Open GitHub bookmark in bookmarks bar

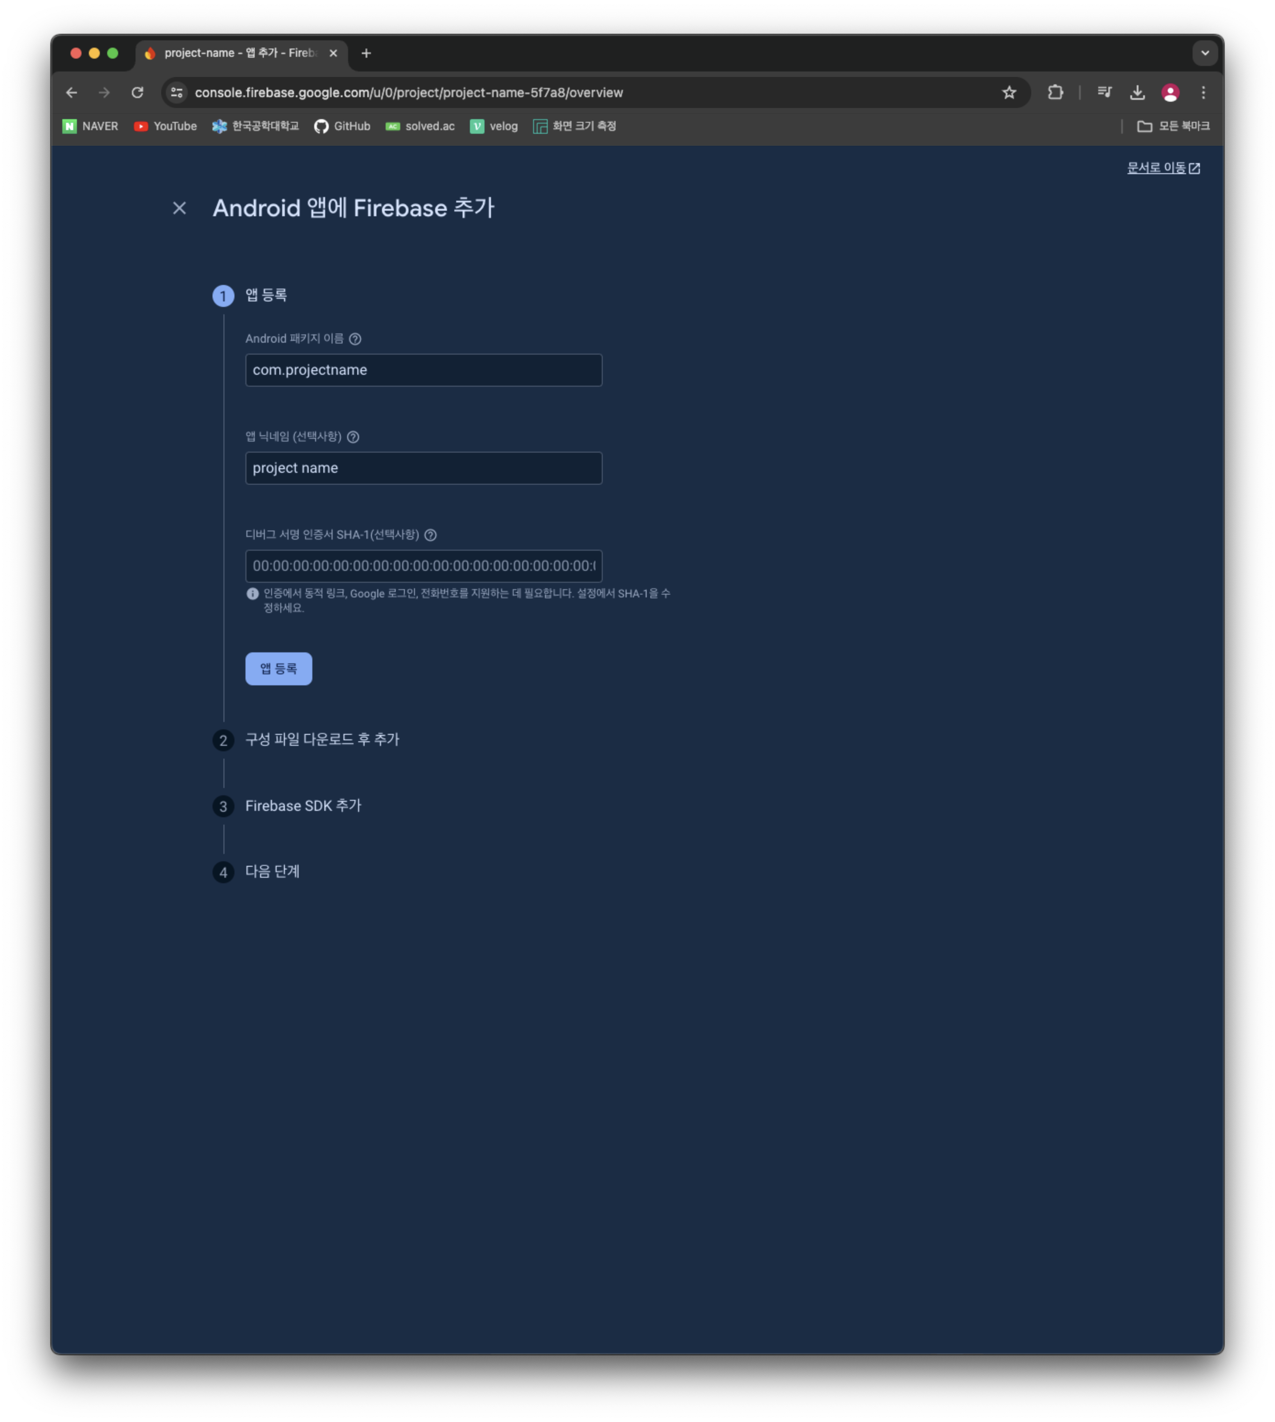pos(342,126)
